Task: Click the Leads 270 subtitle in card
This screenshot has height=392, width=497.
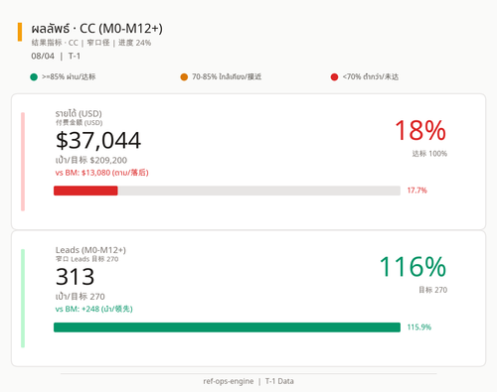Action: click(86, 259)
